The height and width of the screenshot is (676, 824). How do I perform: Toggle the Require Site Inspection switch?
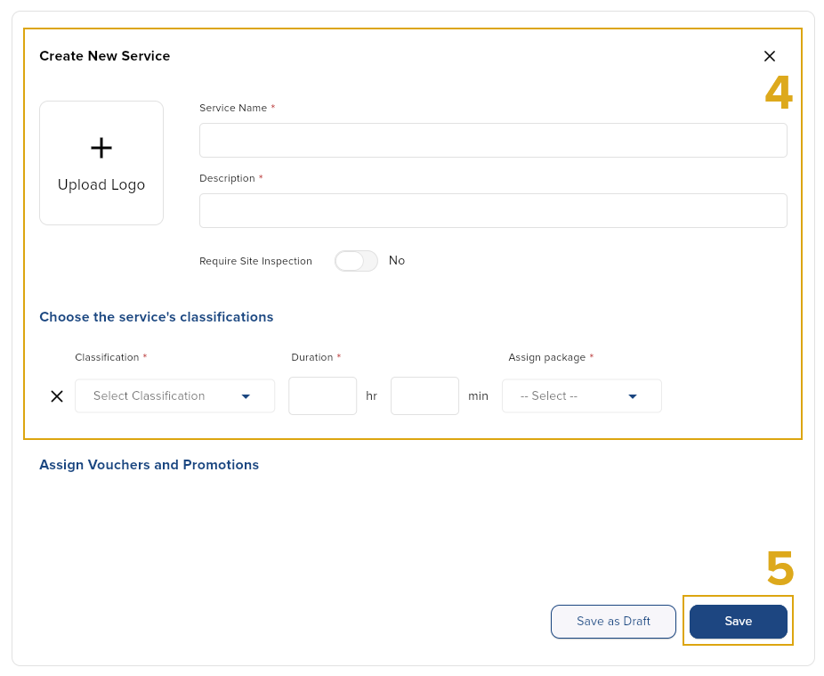tap(356, 261)
